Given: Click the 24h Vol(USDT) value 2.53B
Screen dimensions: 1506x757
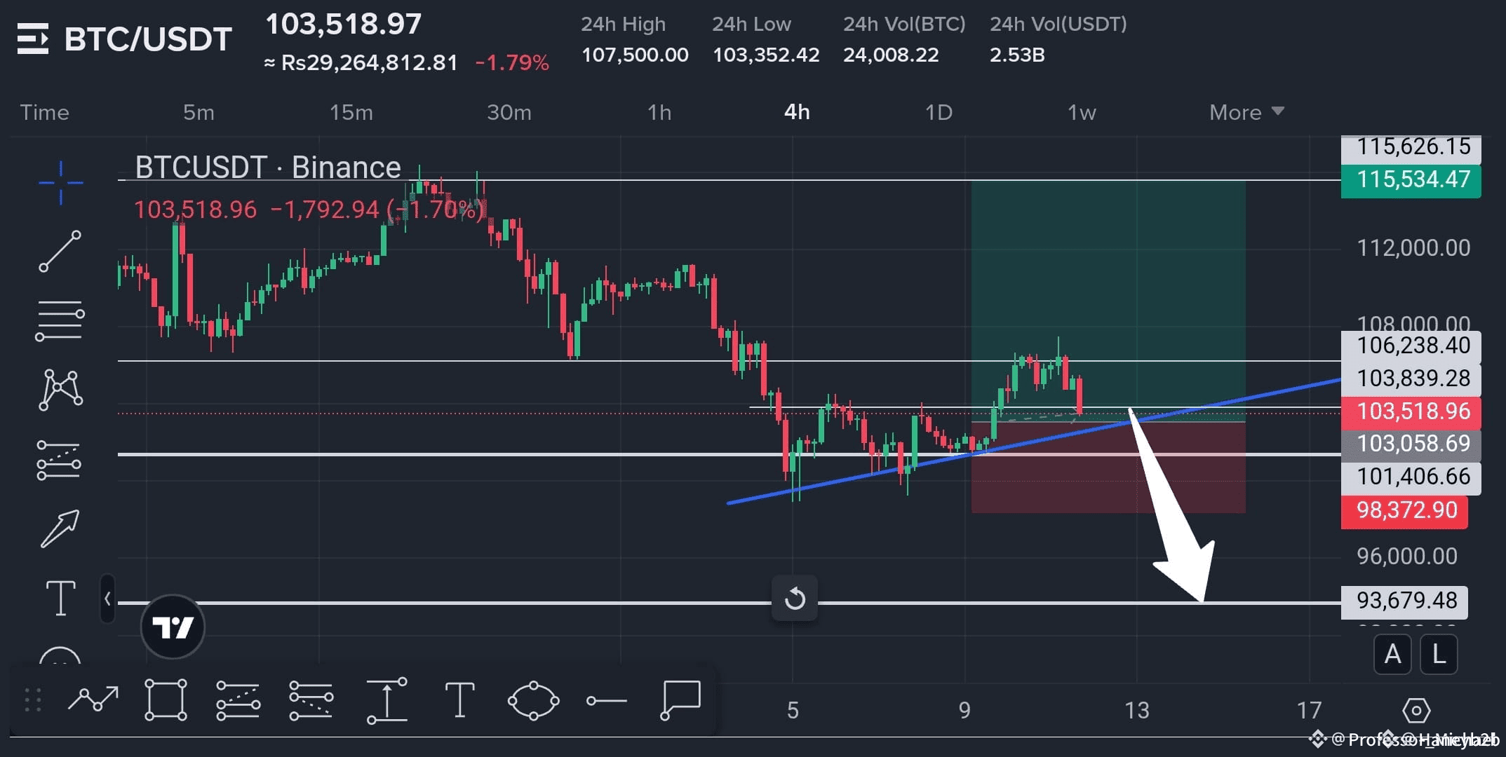Looking at the screenshot, I should pyautogui.click(x=1017, y=55).
